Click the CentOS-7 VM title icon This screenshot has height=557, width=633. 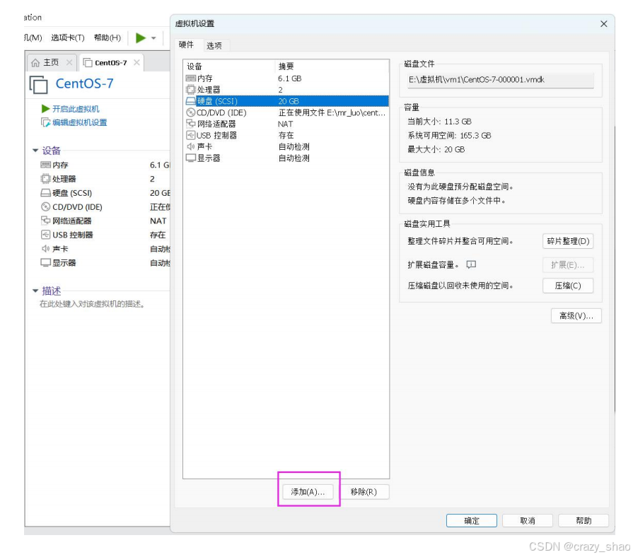38,85
